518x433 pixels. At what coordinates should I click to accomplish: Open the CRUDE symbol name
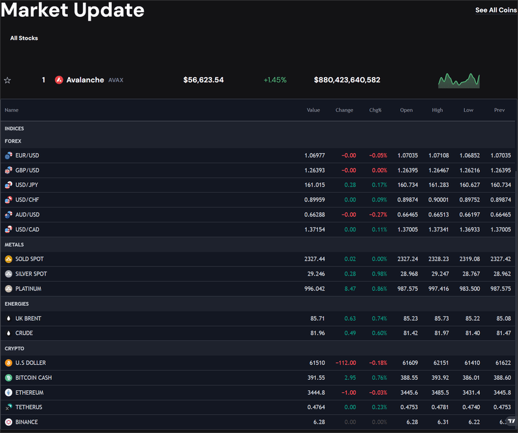24,333
